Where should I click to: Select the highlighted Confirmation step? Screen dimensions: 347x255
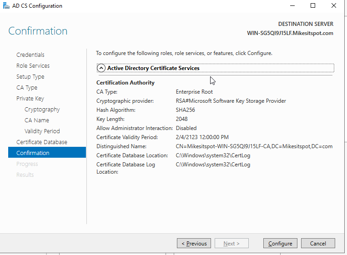pyautogui.click(x=47, y=152)
